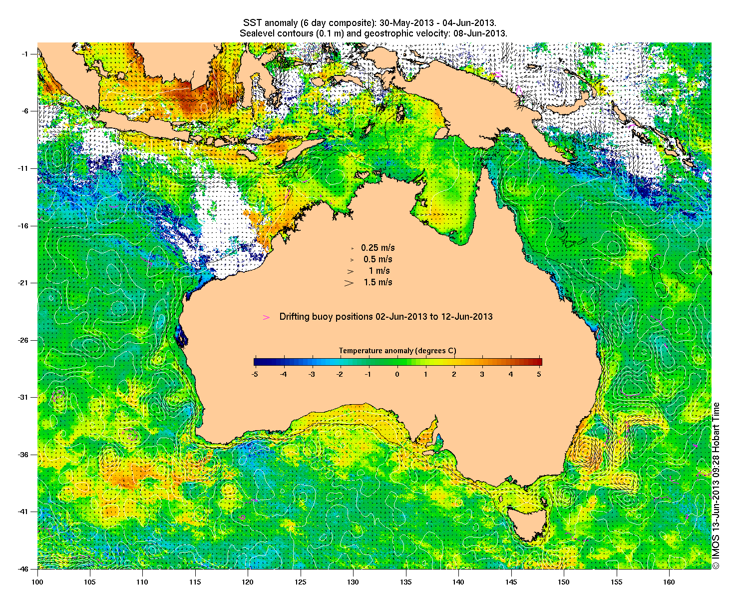Select the "Sealevel contours (0.1 m)" title line
749x612 pixels.
tap(374, 33)
